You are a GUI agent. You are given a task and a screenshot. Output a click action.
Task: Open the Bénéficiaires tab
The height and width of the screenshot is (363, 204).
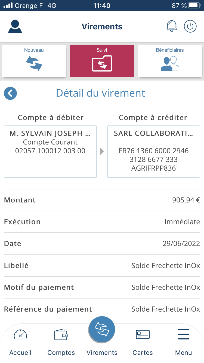tap(170, 61)
